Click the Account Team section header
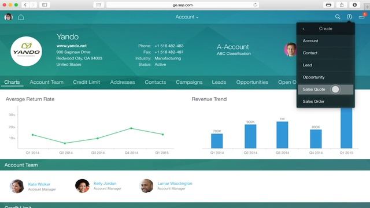 click(185, 165)
